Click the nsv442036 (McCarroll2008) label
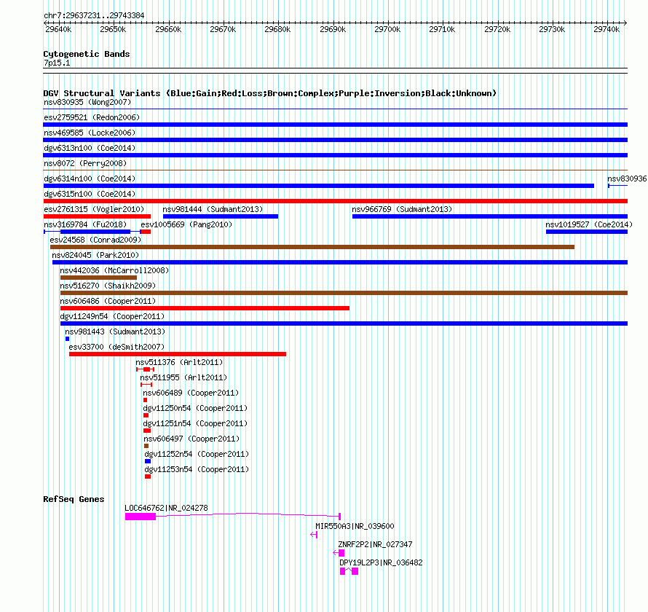Image resolution: width=648 pixels, height=612 pixels. click(x=114, y=270)
